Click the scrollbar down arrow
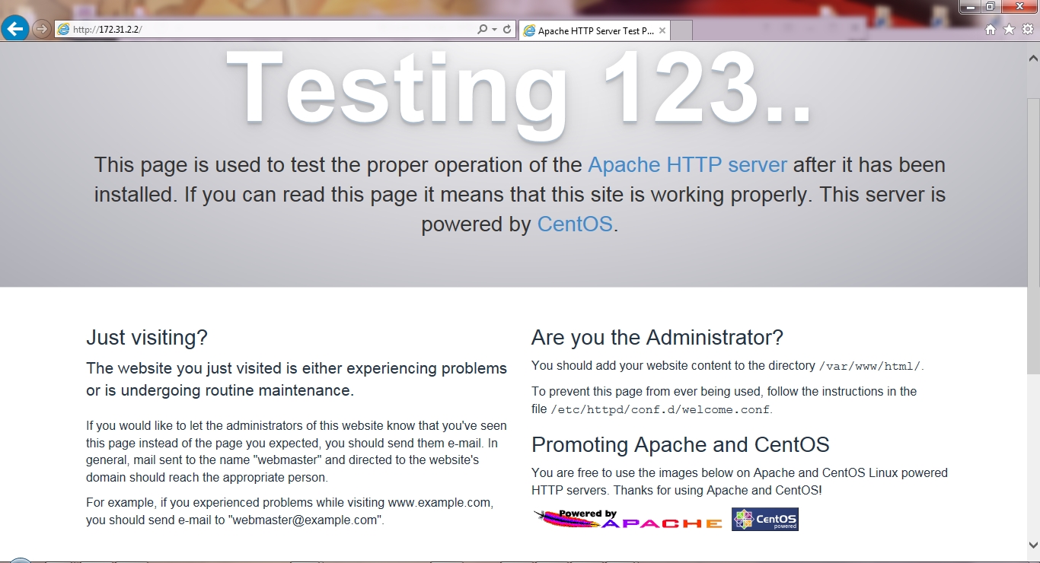 [x=1033, y=545]
